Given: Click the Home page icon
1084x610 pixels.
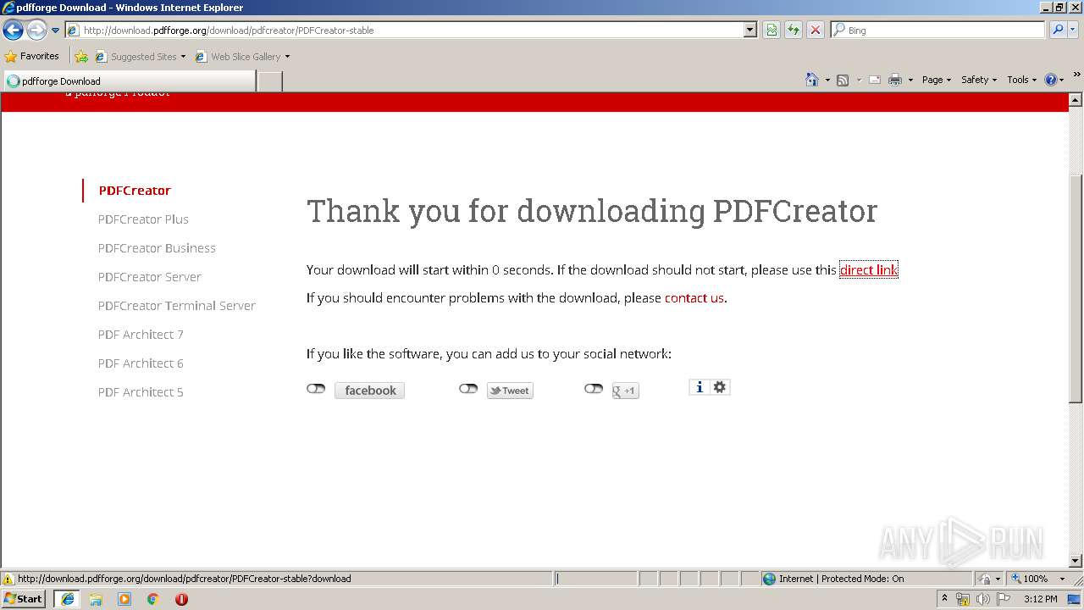Looking at the screenshot, I should pos(812,80).
